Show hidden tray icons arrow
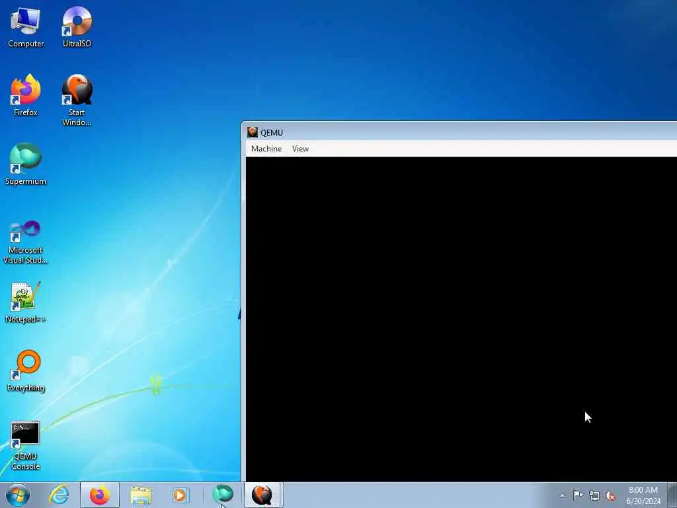This screenshot has height=508, width=677. 562,495
